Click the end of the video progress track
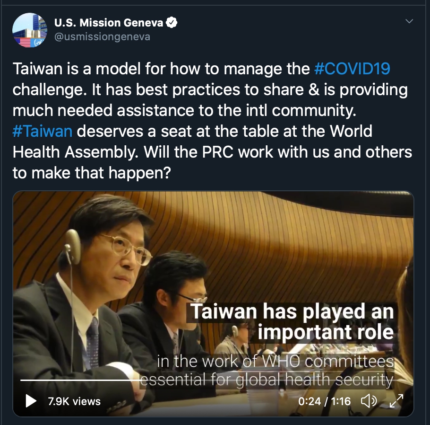Viewport: 430px width, 425px height. (x=402, y=380)
